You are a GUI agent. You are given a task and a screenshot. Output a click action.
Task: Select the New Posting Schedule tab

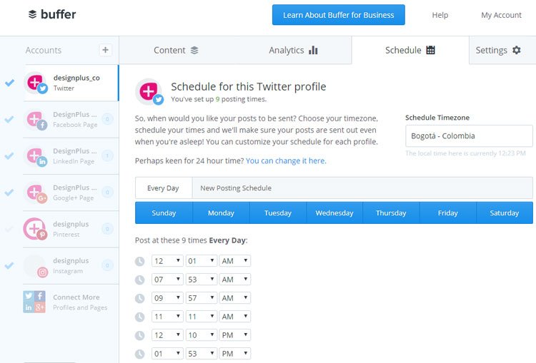(x=236, y=188)
